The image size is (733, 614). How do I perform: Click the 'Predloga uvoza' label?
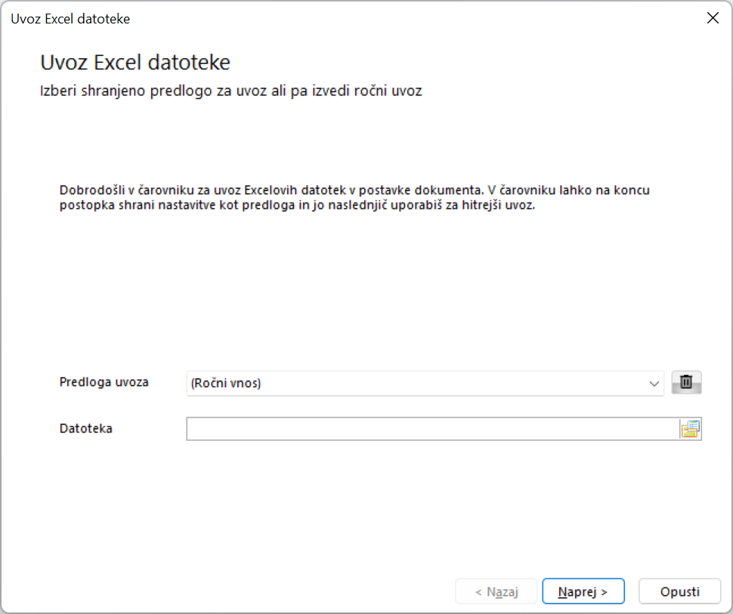point(104,382)
